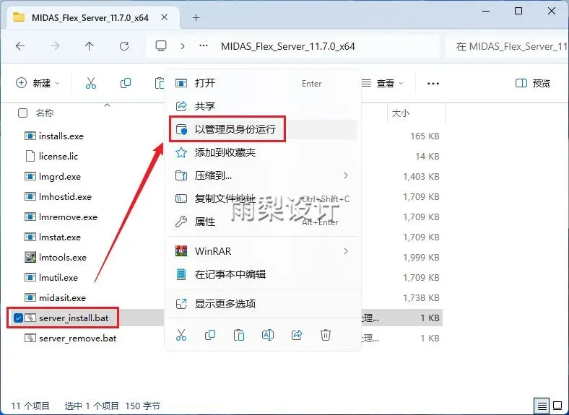This screenshot has width=569, height=415.
Task: Click the toolbar Cut scissors icon
Action: [x=91, y=83]
